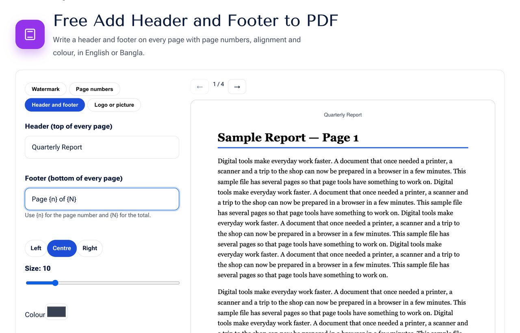Click the Quarterly Report header in preview
The image size is (520, 333).
[343, 115]
